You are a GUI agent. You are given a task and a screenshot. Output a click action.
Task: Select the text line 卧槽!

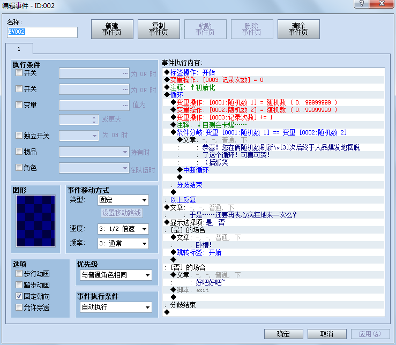pos(274,245)
